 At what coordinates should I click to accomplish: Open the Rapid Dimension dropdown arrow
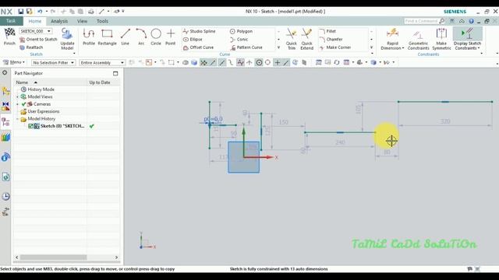tap(403, 48)
